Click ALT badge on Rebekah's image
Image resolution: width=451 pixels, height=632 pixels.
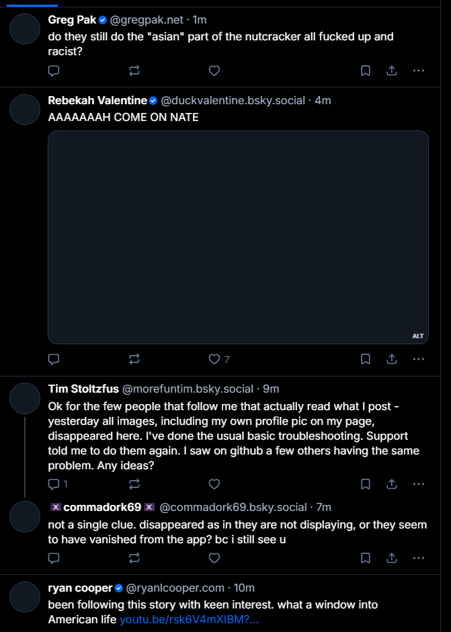tap(418, 335)
